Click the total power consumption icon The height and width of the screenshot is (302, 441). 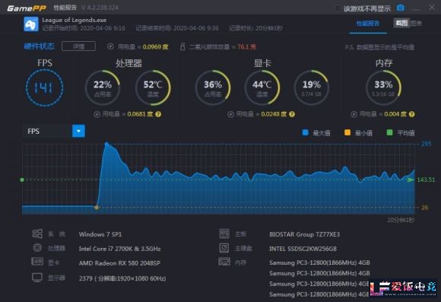click(x=110, y=46)
